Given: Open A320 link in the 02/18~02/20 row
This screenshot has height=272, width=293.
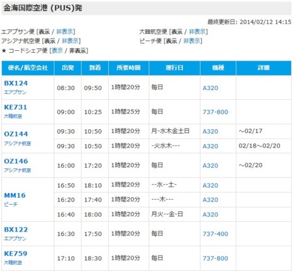Looking at the screenshot, I should (x=210, y=146).
